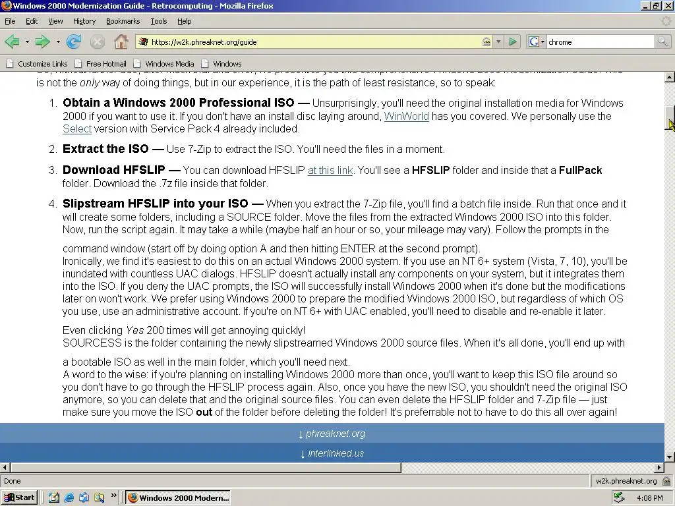Open Internet Explorer from Quick Launch
The width and height of the screenshot is (675, 506).
click(69, 498)
